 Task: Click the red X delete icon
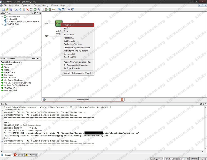28,9
